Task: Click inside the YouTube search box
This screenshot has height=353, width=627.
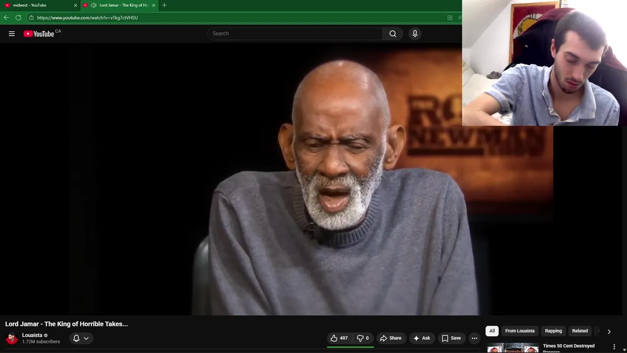Action: 295,33
